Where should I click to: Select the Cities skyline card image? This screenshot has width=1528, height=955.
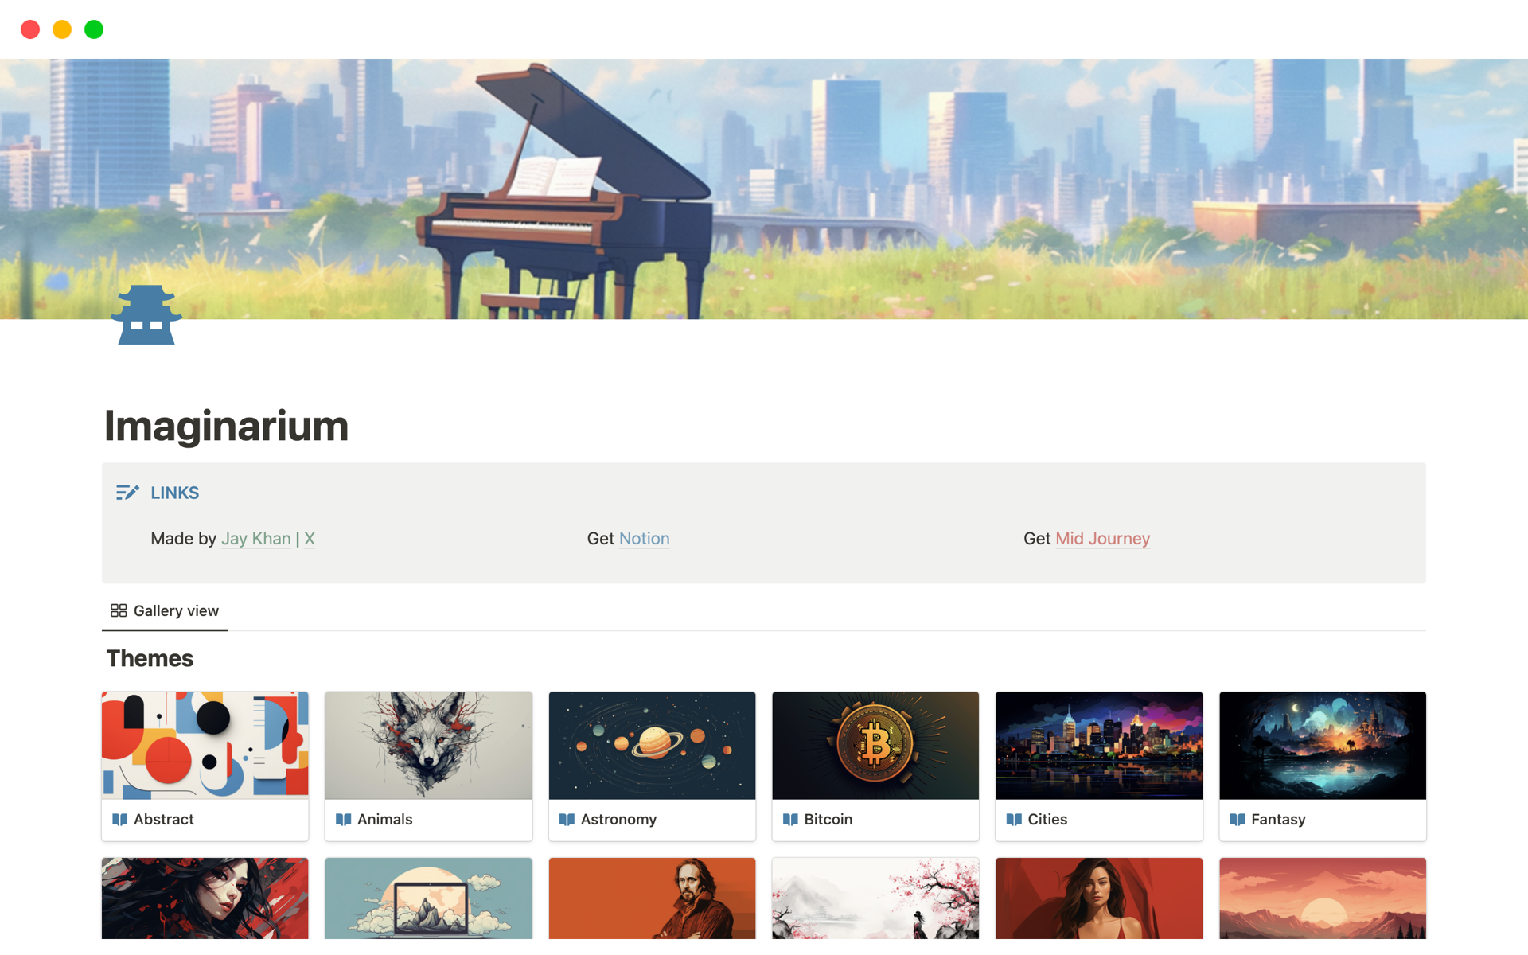pos(1099,745)
